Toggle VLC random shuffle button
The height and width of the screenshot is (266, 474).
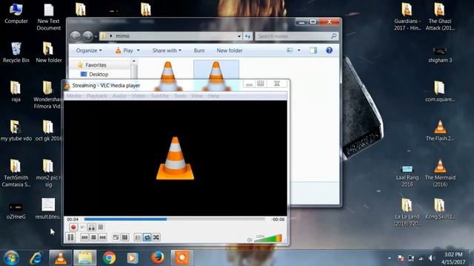(156, 237)
